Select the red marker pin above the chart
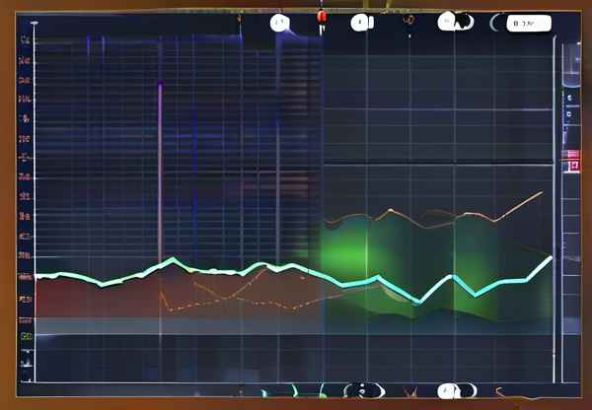This screenshot has width=592, height=410. [321, 18]
